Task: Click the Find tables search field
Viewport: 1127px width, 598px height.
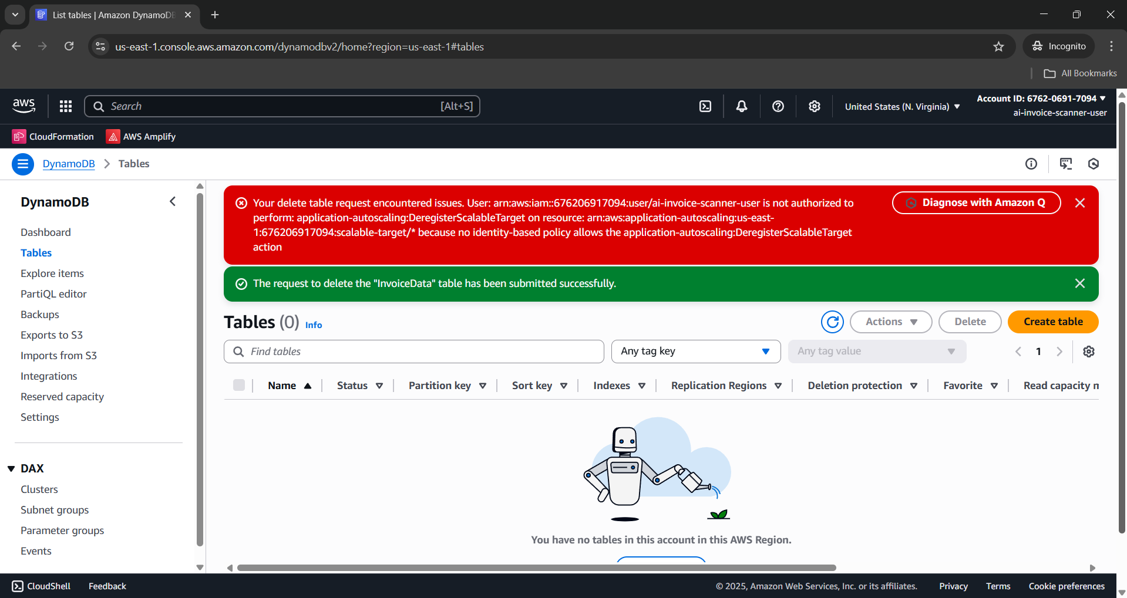Action: point(413,351)
